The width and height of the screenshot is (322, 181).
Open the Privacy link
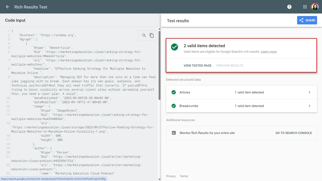tap(171, 176)
